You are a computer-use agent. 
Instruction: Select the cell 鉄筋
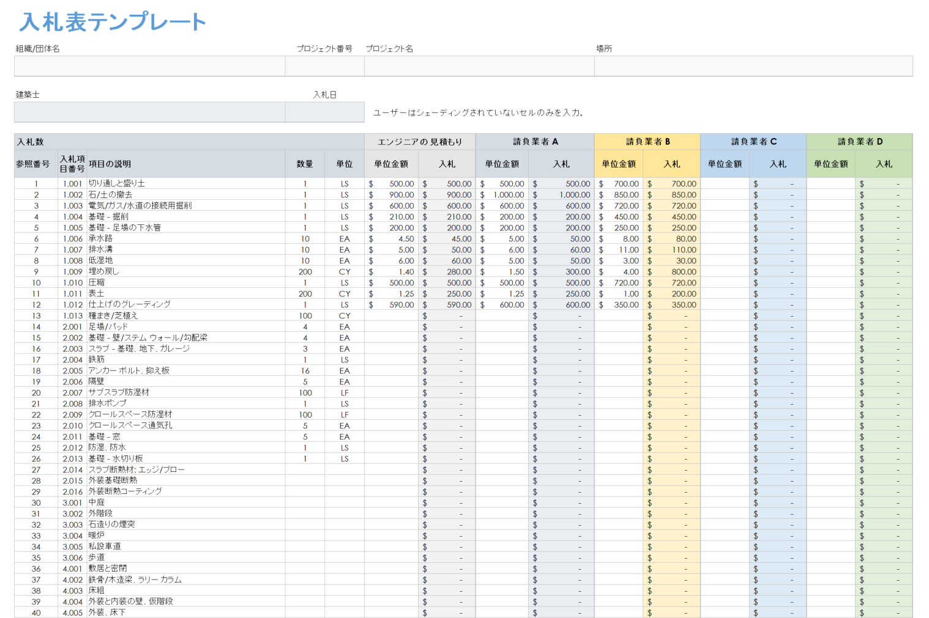pos(186,359)
